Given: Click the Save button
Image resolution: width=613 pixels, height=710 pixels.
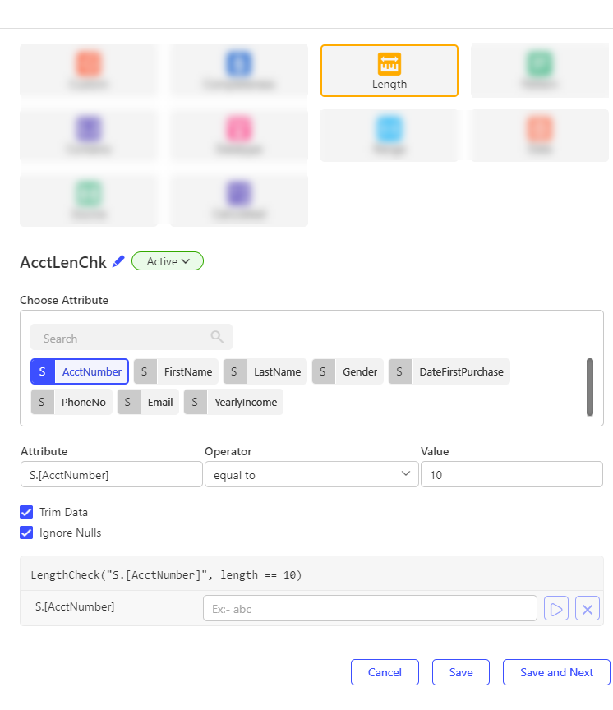Looking at the screenshot, I should pyautogui.click(x=460, y=672).
